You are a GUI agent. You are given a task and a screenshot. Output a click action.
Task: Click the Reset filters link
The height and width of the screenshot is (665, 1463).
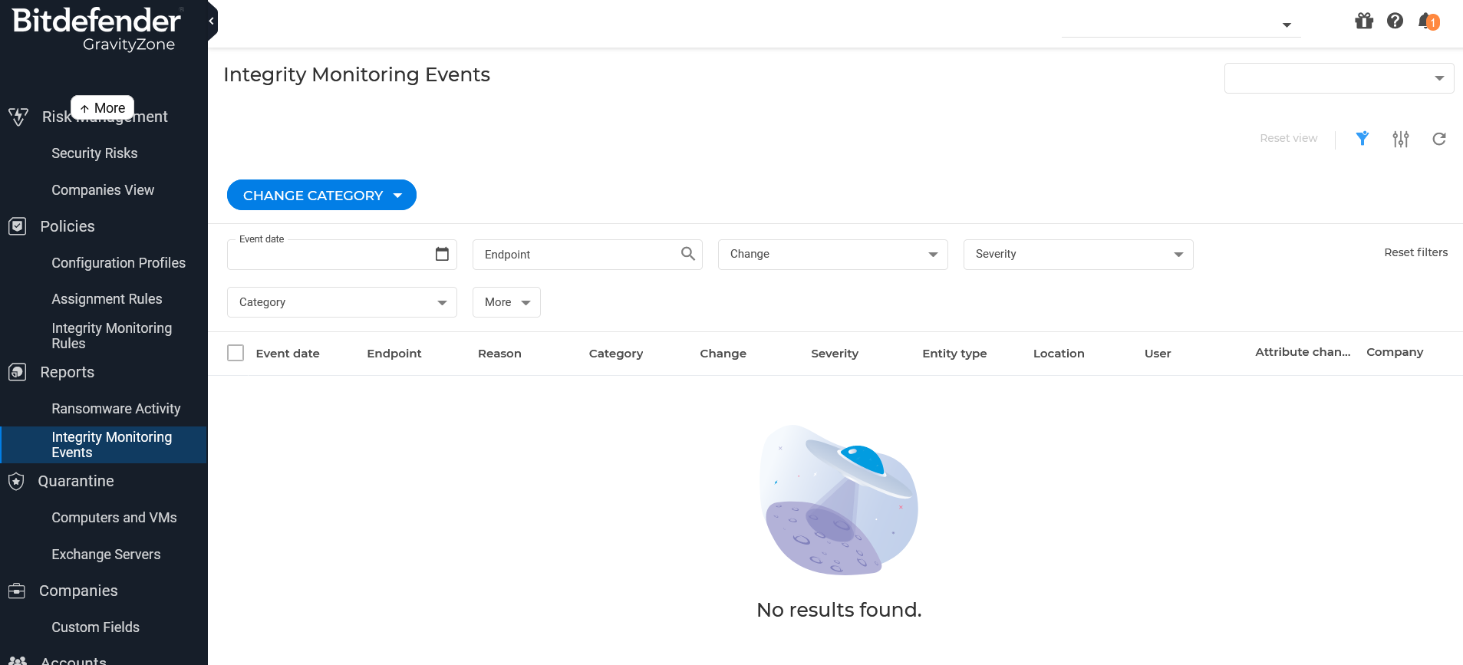1415,252
